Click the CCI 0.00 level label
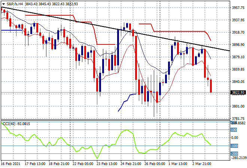This screenshot has height=168, width=247. (x=235, y=138)
